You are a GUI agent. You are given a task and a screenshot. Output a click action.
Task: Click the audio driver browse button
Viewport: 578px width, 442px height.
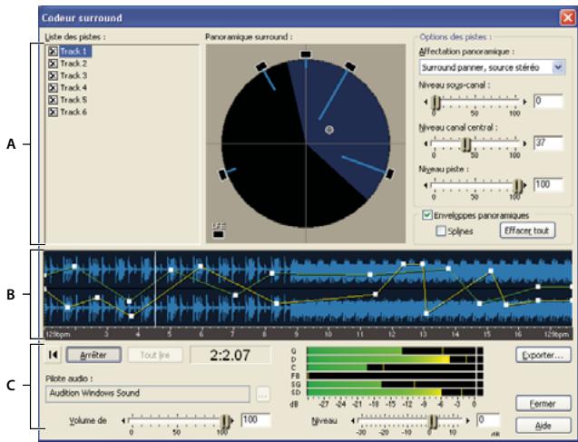262,395
